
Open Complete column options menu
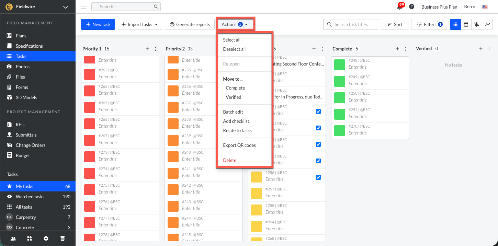(x=406, y=49)
